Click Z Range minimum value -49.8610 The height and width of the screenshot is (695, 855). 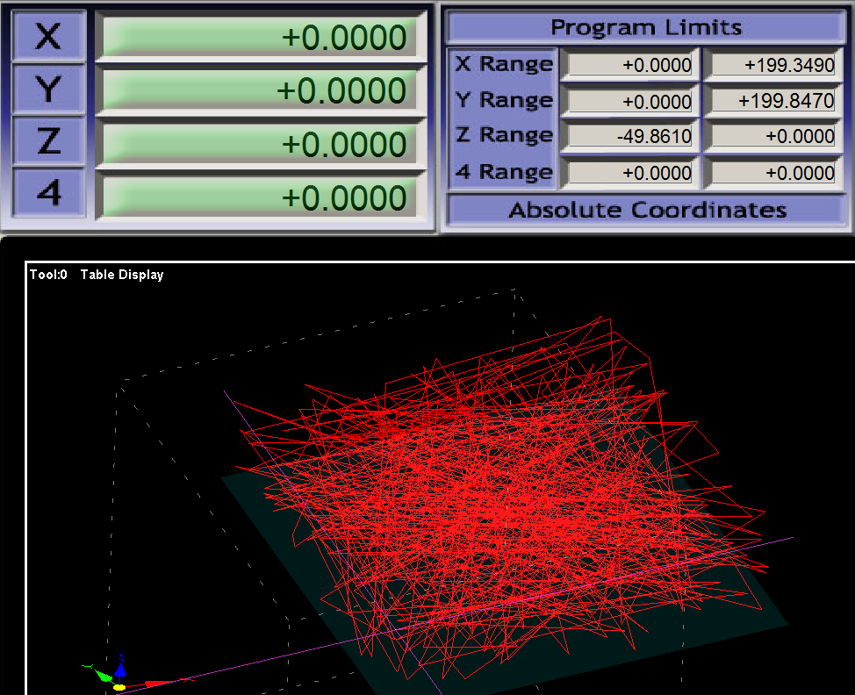(629, 136)
